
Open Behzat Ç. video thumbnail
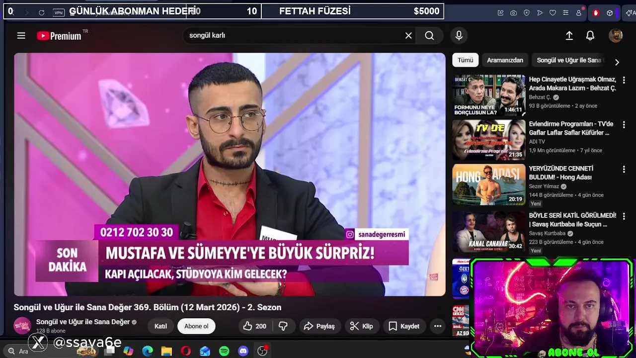[x=488, y=95]
